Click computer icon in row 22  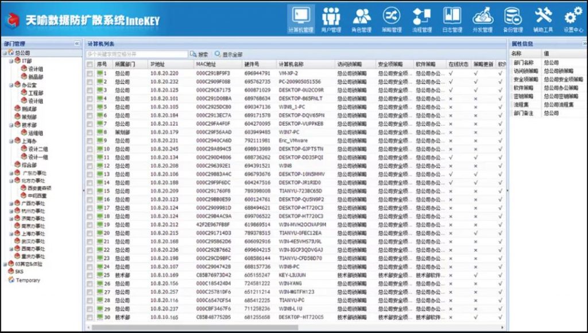coord(100,250)
